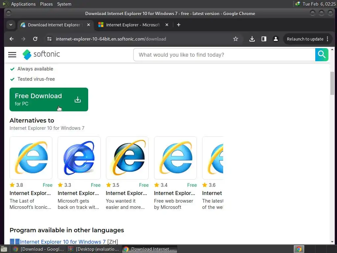The height and width of the screenshot is (253, 337).
Task: Go back to the previous page
Action: [12, 39]
